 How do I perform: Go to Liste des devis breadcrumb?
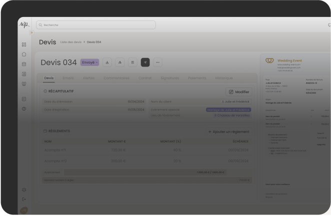[70, 42]
